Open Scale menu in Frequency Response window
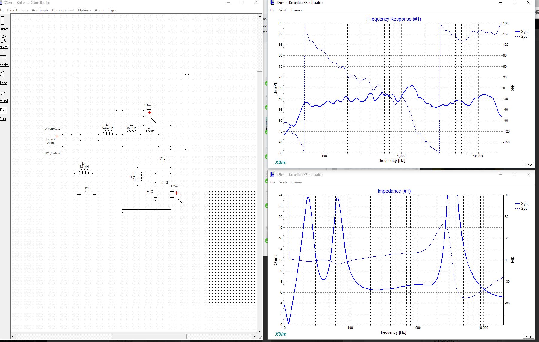This screenshot has width=539, height=342. (283, 10)
